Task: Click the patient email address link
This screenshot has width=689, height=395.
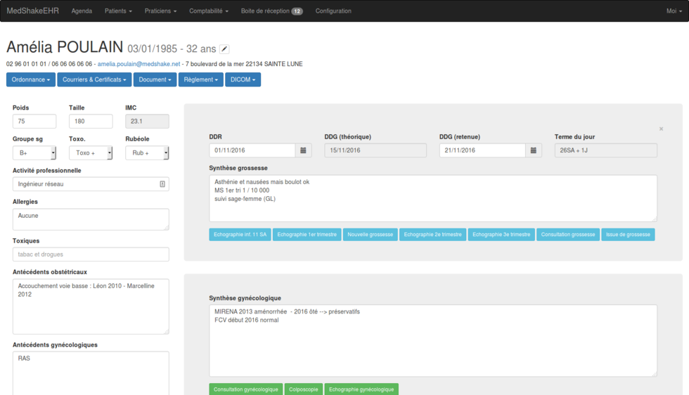Action: click(139, 64)
